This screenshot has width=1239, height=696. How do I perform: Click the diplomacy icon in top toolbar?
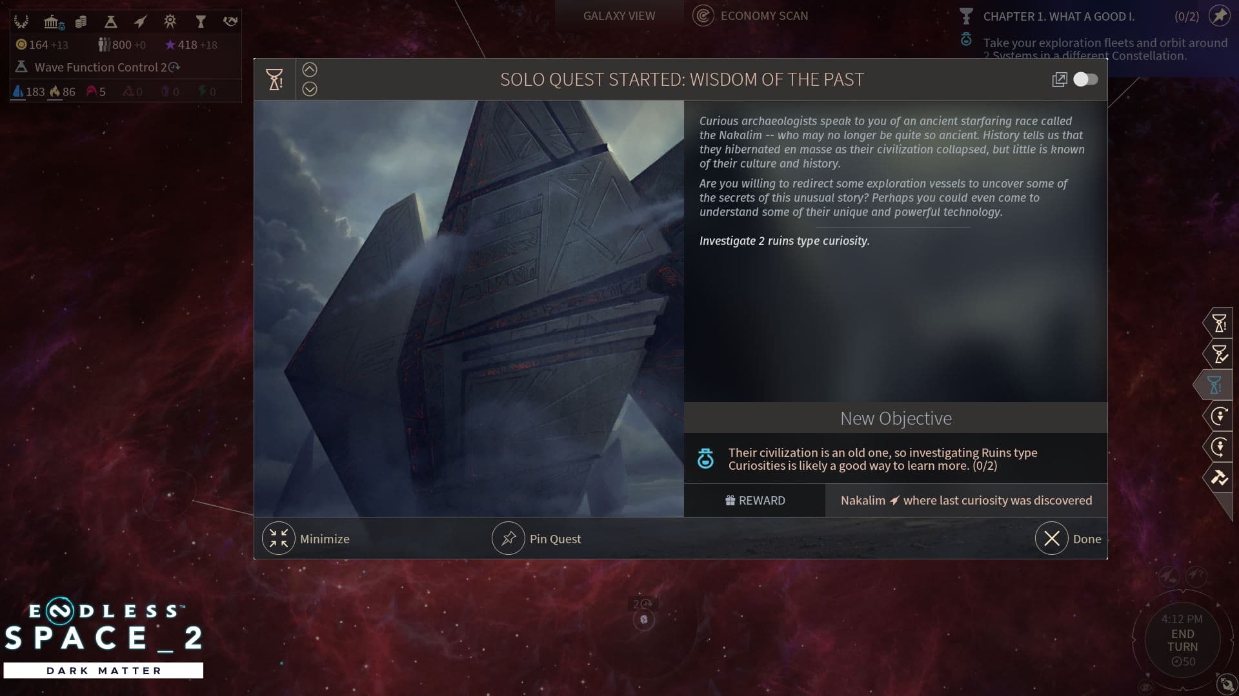coord(229,21)
